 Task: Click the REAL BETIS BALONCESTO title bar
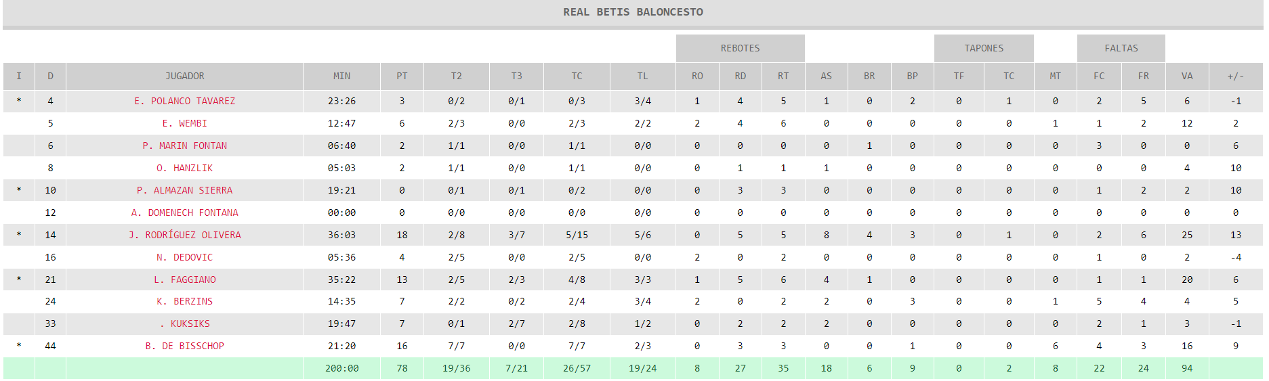tap(633, 12)
